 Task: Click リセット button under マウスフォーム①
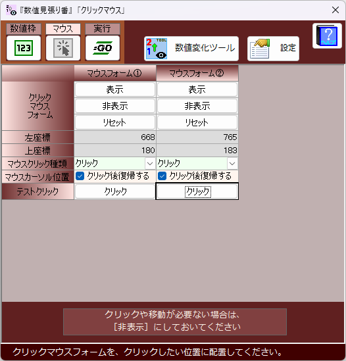115,122
